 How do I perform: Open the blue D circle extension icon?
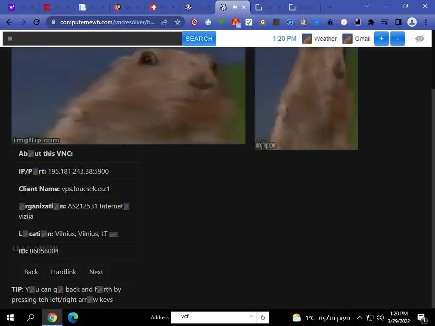click(x=290, y=22)
